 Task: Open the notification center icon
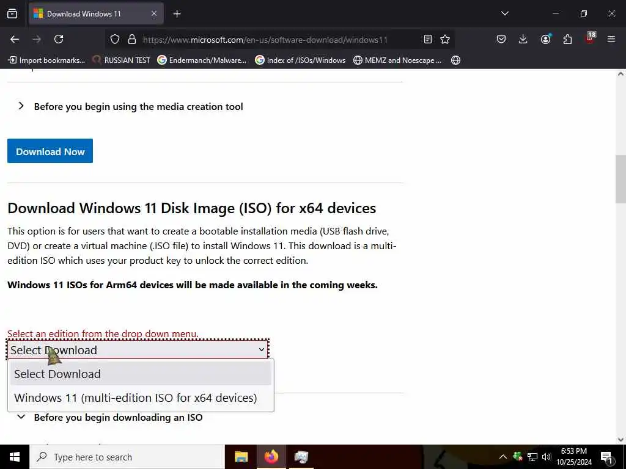607,457
